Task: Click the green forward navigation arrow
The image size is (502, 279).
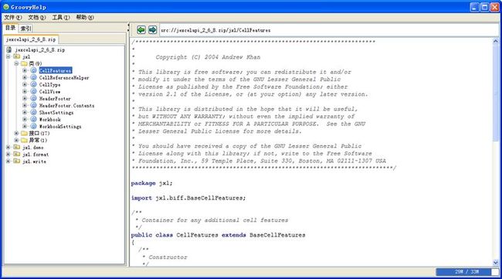Action: (152, 30)
